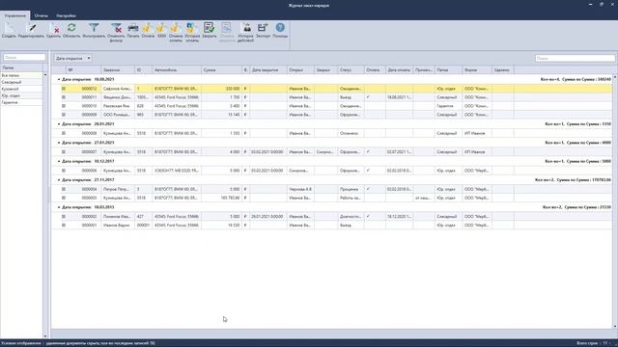Collapse the 18.08.2021 date group
Screen dimensions: 618x347
coord(59,79)
